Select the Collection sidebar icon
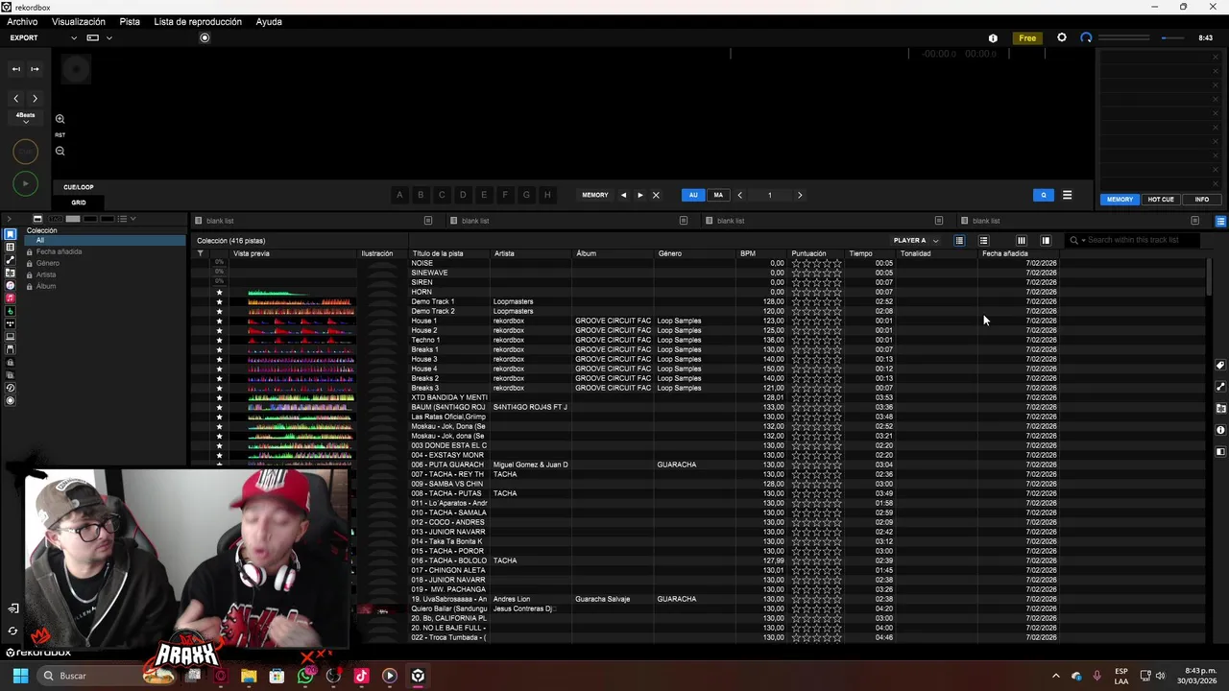Image resolution: width=1229 pixels, height=691 pixels. pos(11,234)
